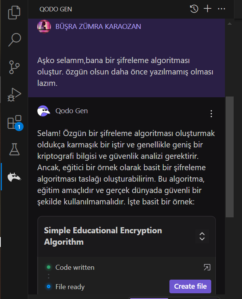Image resolution: width=242 pixels, height=299 pixels.
Task: Click the Create file button
Action: click(190, 286)
